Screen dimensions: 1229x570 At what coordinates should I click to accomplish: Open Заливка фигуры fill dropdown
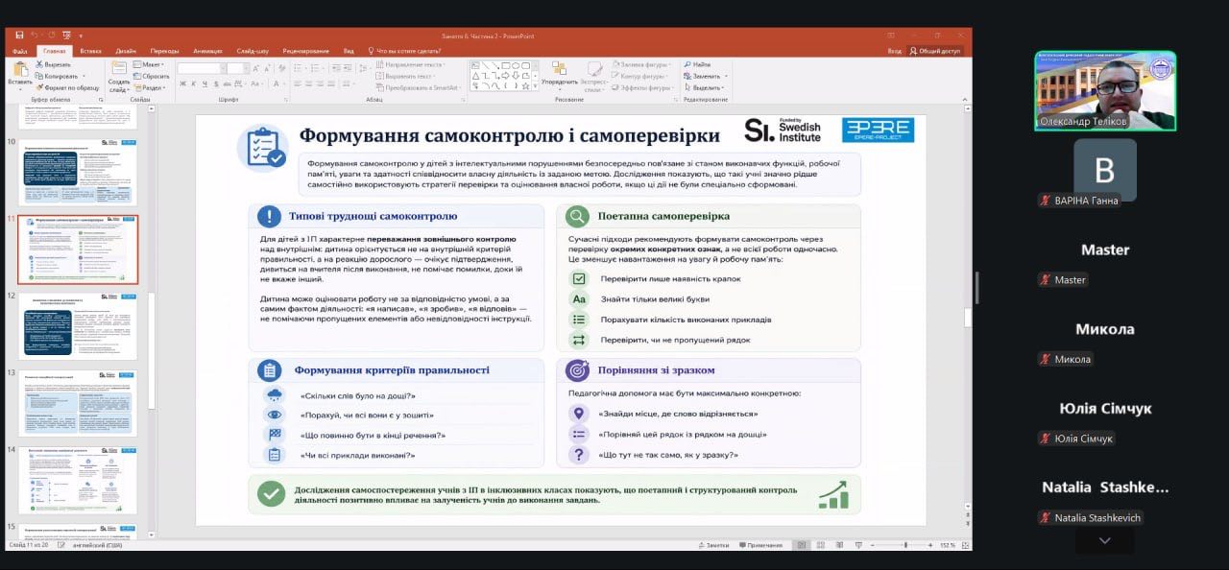(641, 64)
